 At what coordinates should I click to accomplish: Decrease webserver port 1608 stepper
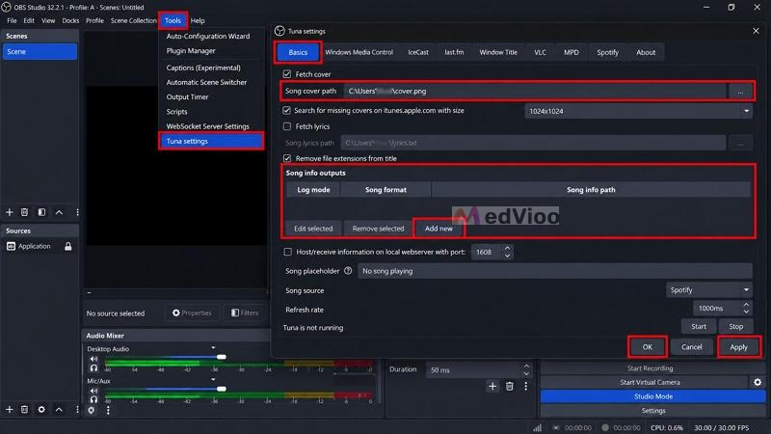click(x=507, y=256)
